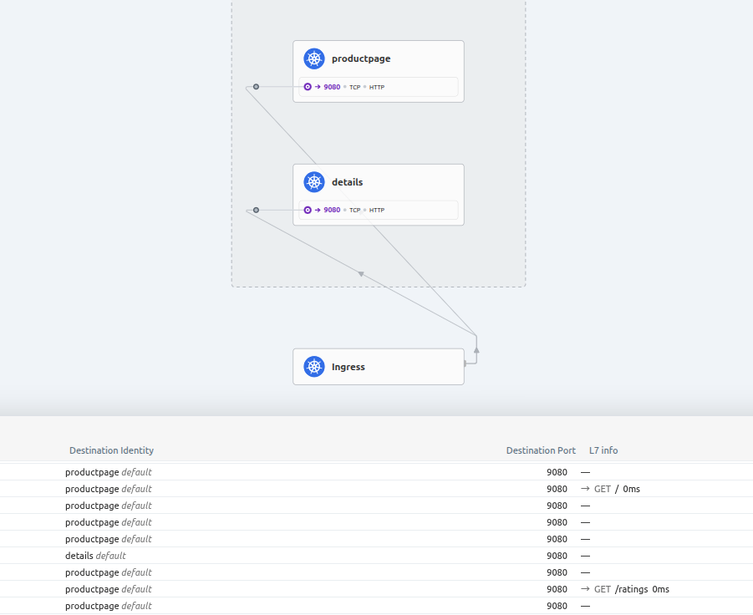The height and width of the screenshot is (615, 753).
Task: Select the productpage service card title
Action: [361, 58]
